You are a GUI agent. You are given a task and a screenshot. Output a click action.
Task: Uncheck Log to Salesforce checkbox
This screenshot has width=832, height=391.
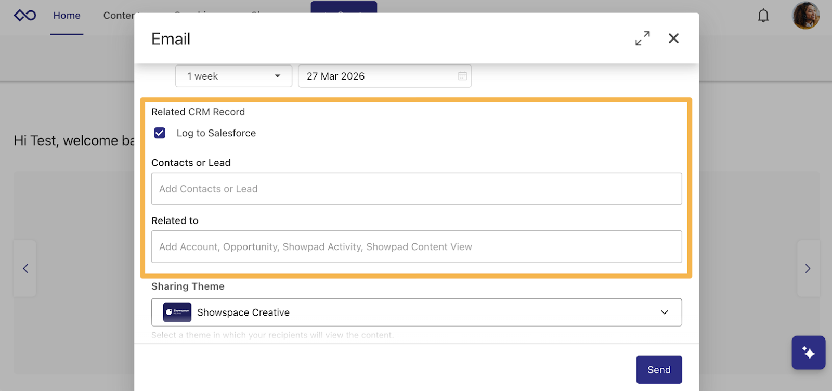click(160, 133)
